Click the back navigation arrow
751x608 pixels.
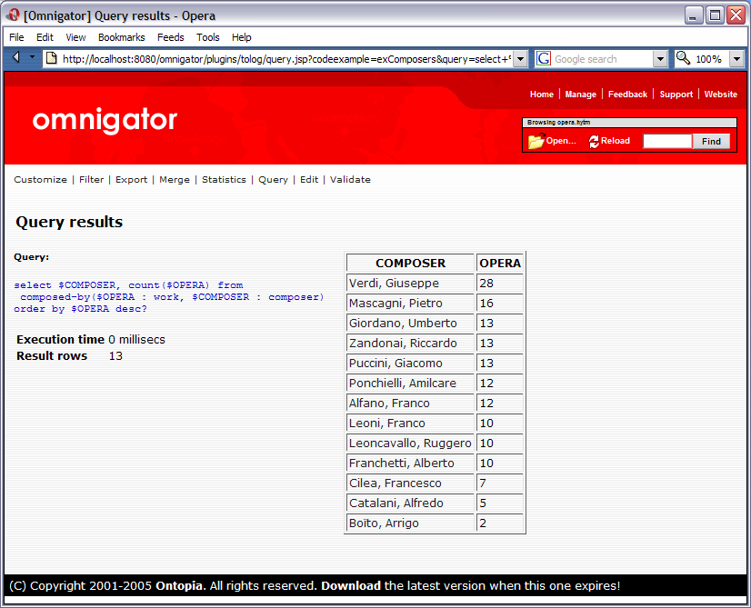15,57
